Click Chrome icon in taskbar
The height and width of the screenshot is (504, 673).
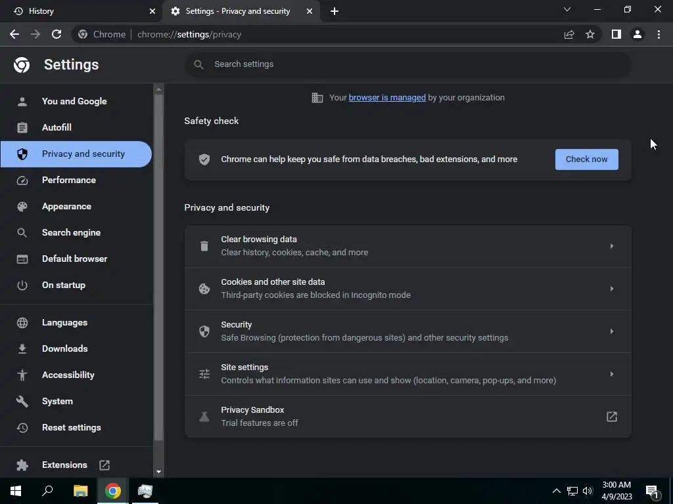pyautogui.click(x=113, y=491)
